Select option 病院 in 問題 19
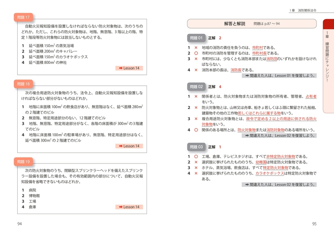334x236 pixels. coord(29,190)
